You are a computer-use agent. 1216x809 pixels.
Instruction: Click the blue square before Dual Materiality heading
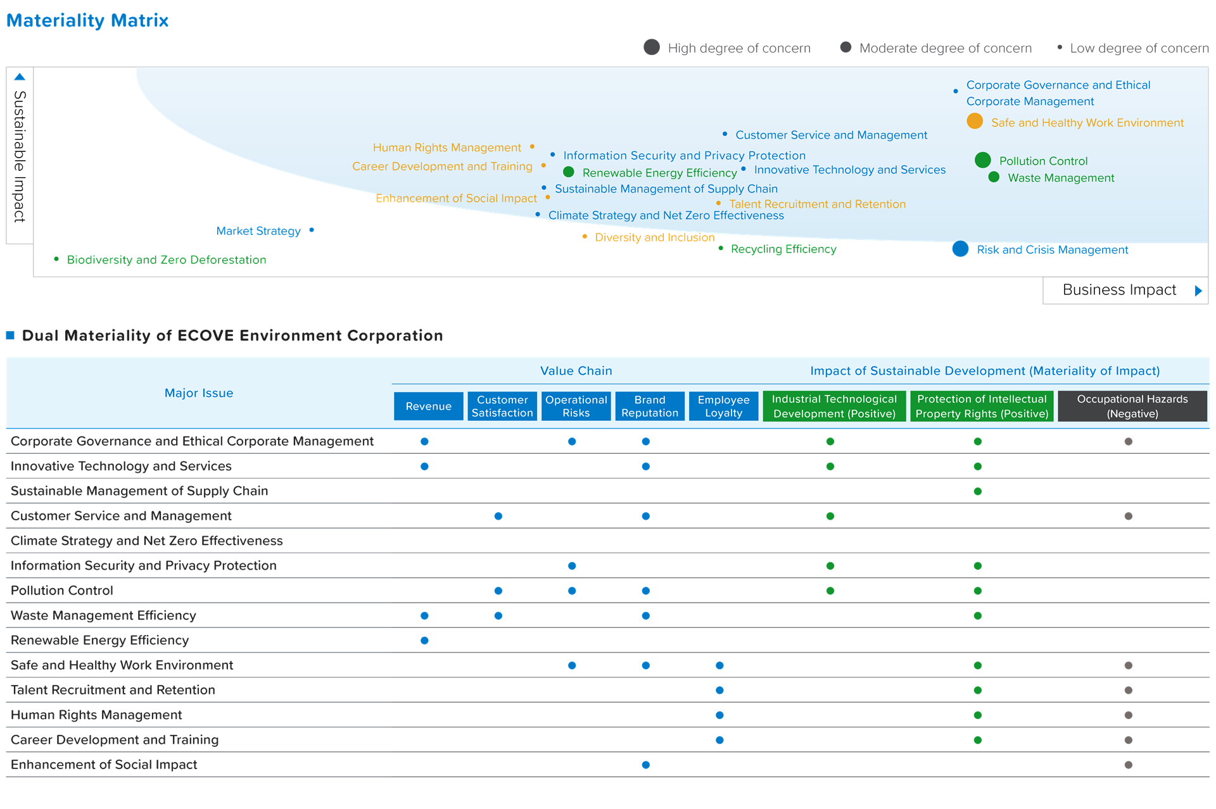pos(10,335)
